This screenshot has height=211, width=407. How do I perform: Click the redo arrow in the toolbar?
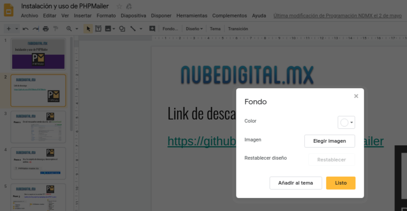[x=35, y=29]
